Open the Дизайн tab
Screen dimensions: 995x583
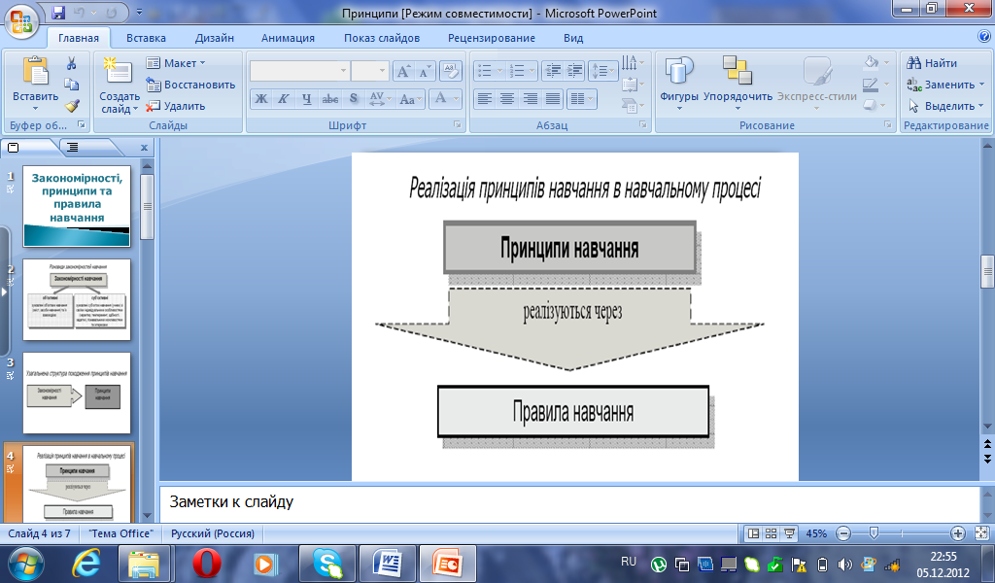[x=215, y=38]
